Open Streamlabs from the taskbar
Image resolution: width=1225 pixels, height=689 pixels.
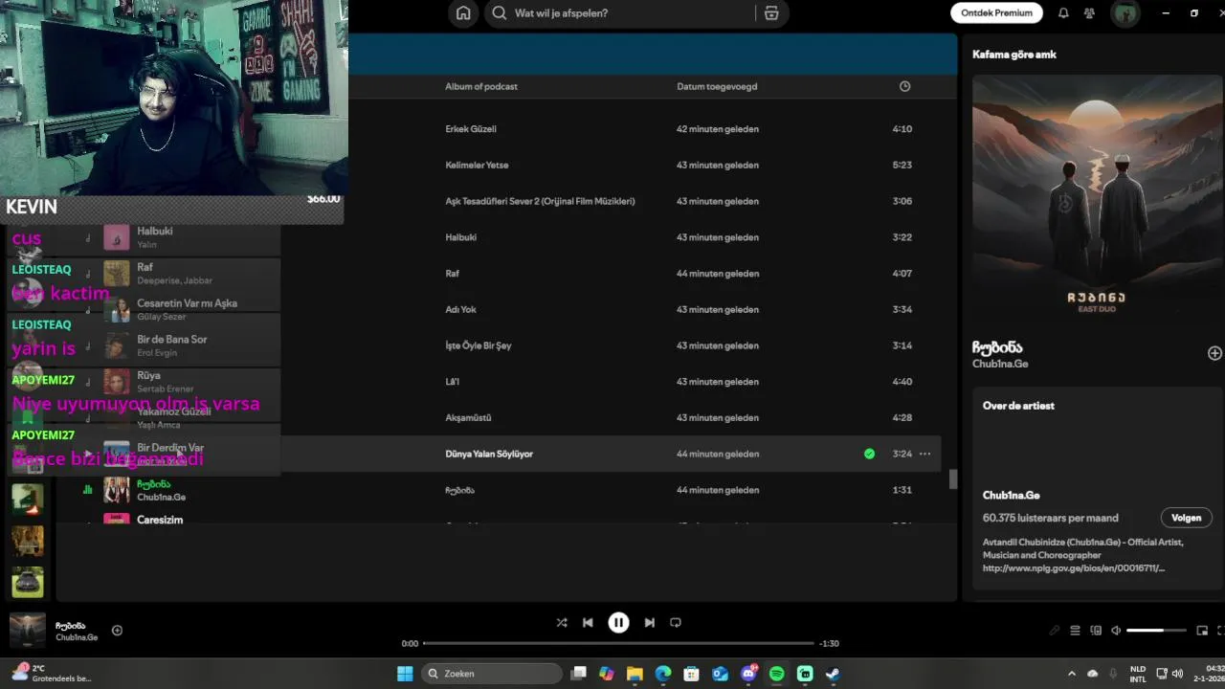[x=805, y=674]
